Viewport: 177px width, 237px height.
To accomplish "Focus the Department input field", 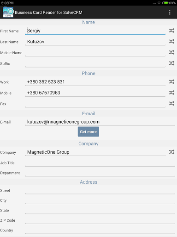I will (100, 173).
